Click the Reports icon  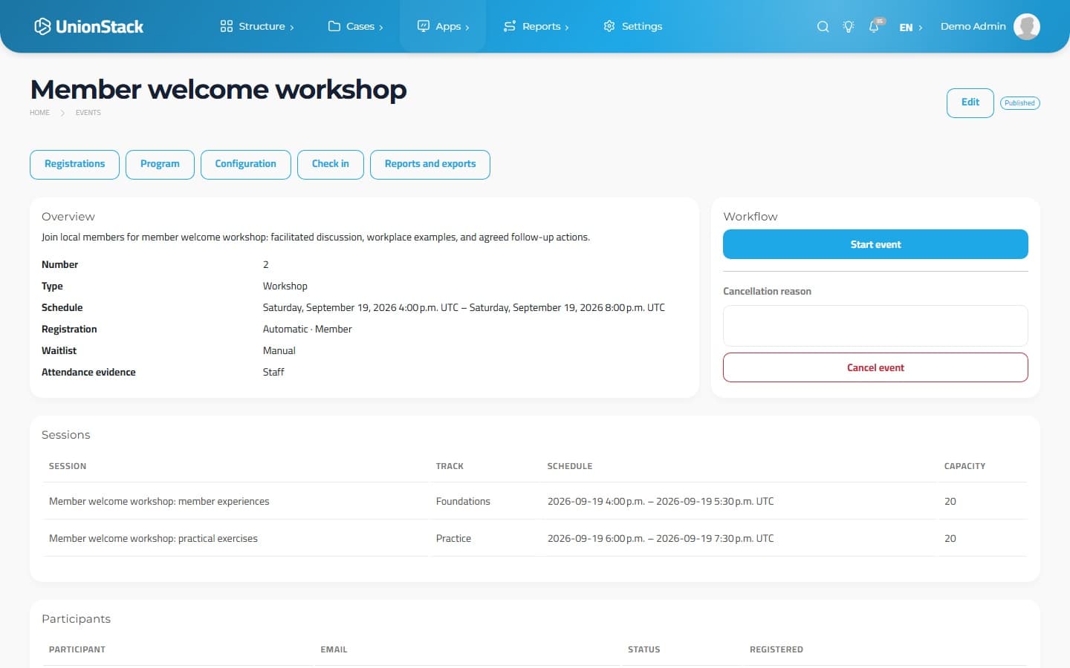[x=510, y=26]
